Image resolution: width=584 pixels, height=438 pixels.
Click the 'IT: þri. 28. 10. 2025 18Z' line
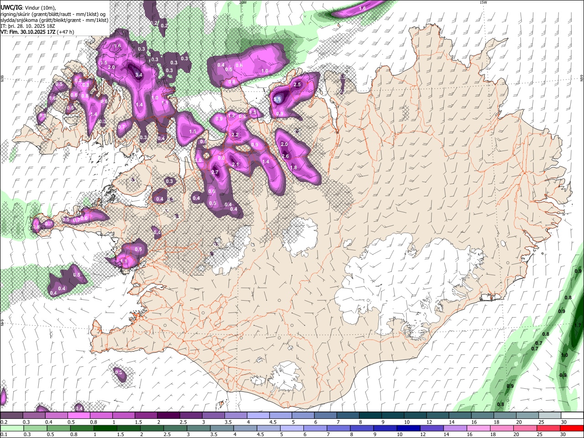click(27, 26)
